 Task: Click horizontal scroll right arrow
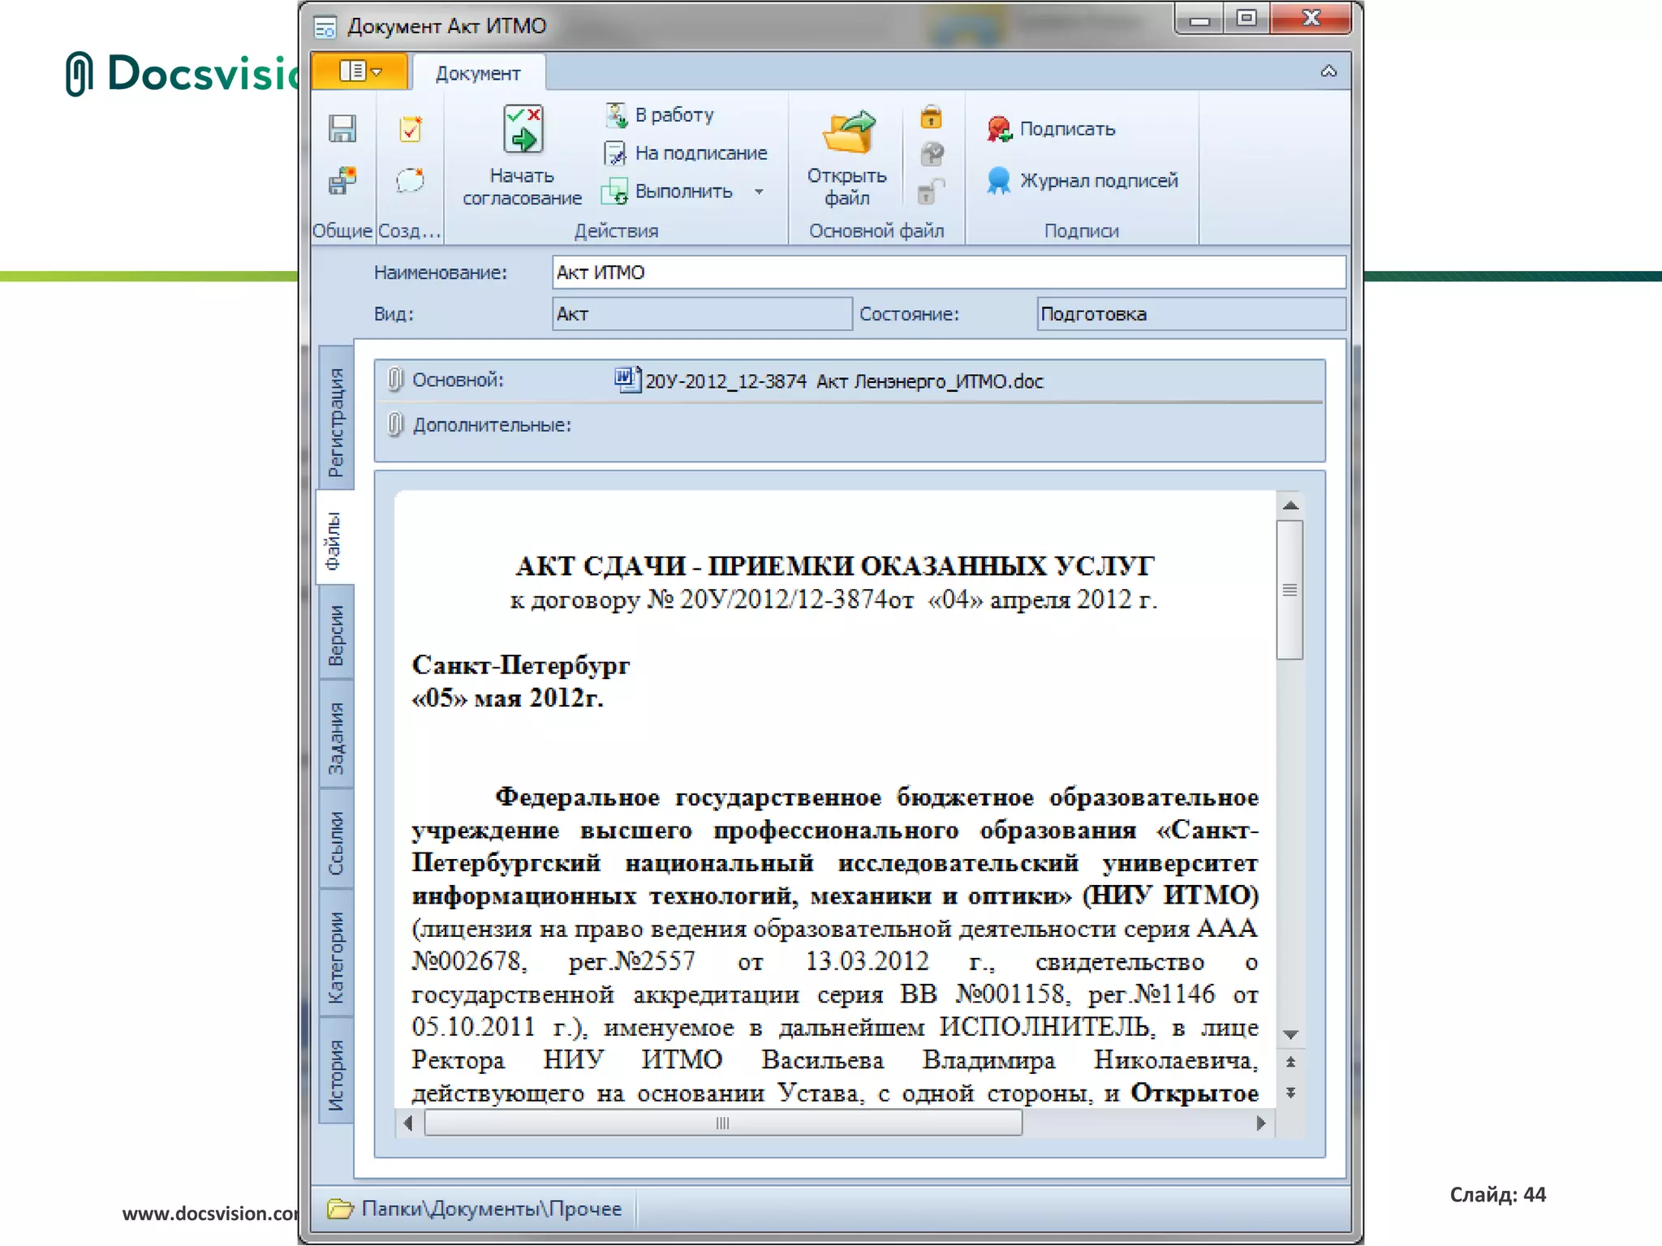(1260, 1124)
